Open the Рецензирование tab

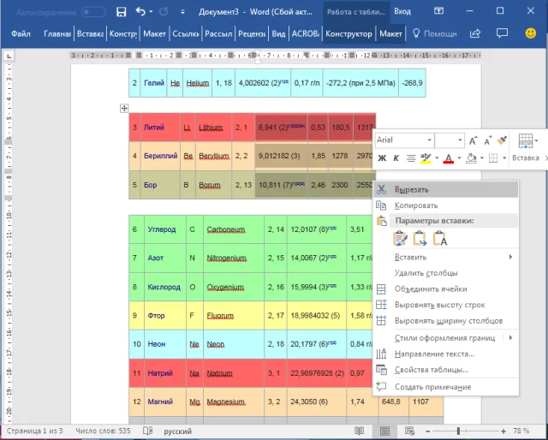252,34
